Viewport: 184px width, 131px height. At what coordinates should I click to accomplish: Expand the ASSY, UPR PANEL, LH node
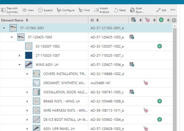point(27,129)
